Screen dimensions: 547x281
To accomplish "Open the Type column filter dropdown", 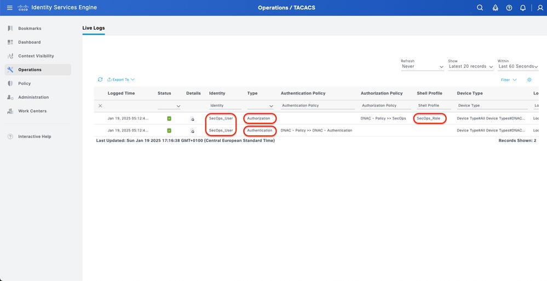I will click(260, 106).
